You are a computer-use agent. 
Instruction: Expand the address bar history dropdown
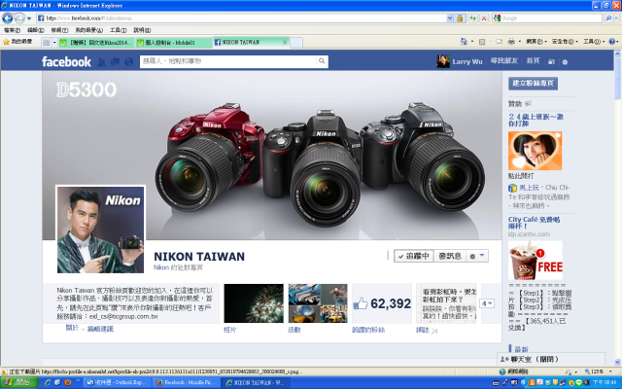pyautogui.click(x=449, y=18)
